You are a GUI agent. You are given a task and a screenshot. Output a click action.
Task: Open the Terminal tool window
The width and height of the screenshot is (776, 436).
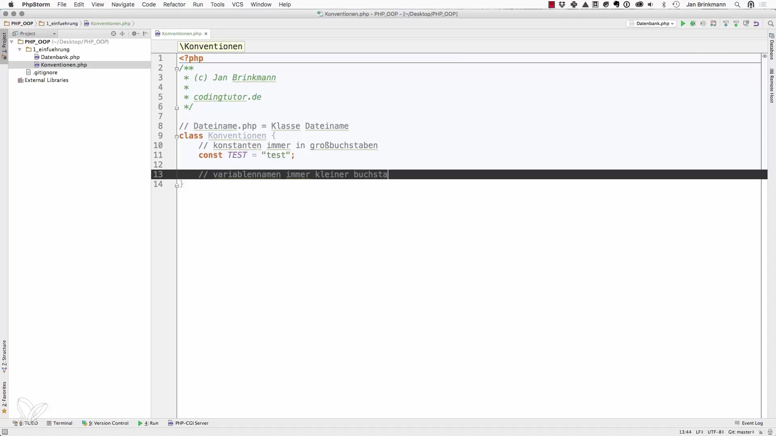pyautogui.click(x=59, y=423)
